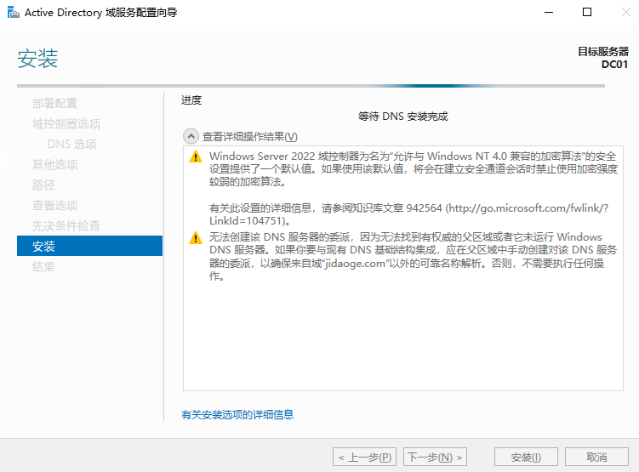
Task: Click the 等待 DNS 安装完成 status text
Action: pyautogui.click(x=403, y=117)
